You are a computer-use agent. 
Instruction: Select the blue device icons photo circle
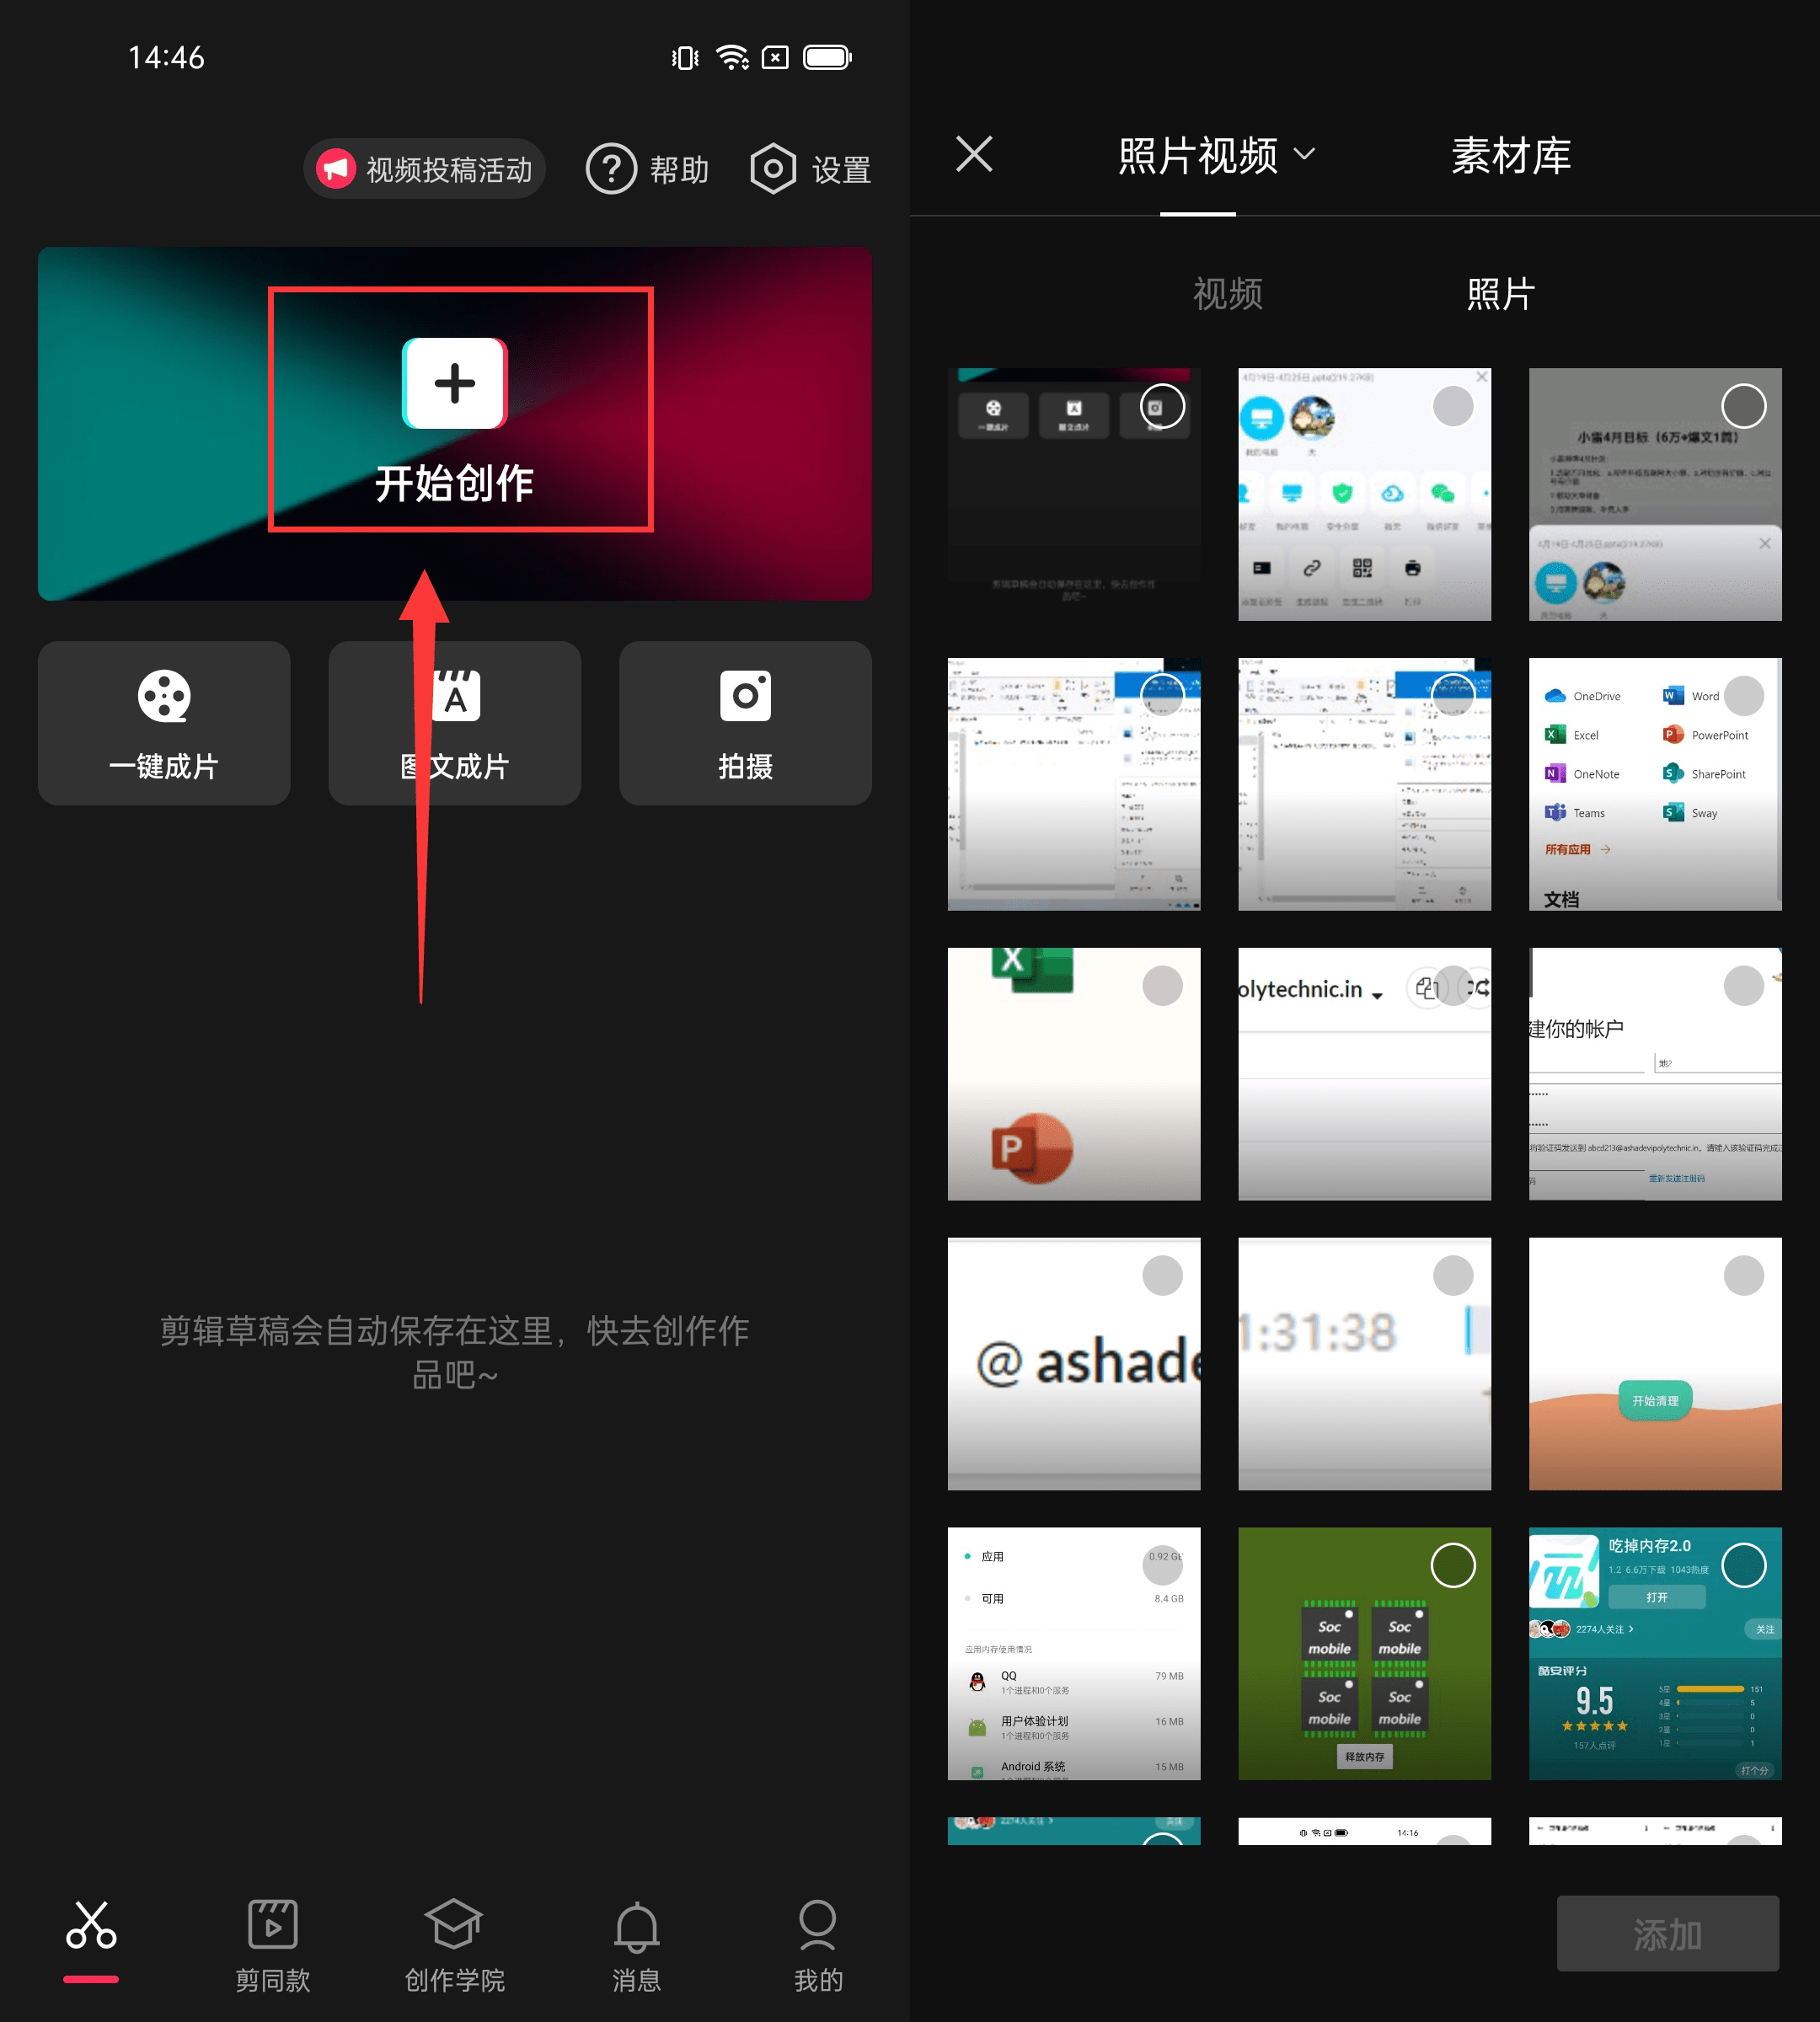1453,407
